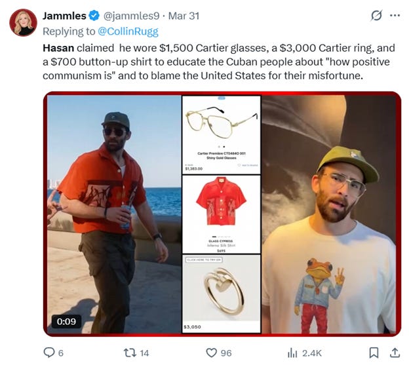
Task: Bookmark this tweet
Action: [x=374, y=353]
